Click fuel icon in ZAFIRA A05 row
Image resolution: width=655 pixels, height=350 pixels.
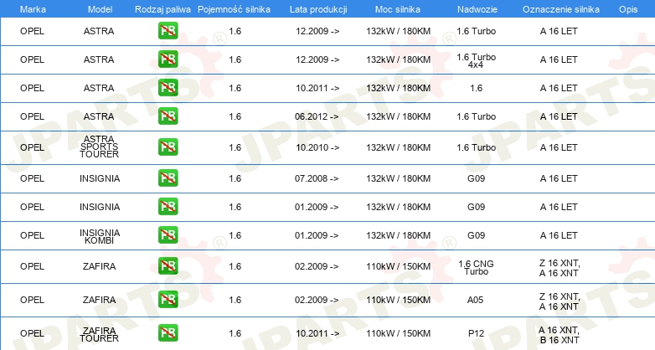(x=168, y=300)
